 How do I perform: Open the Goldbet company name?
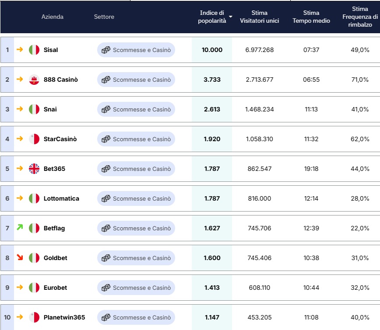(x=55, y=258)
